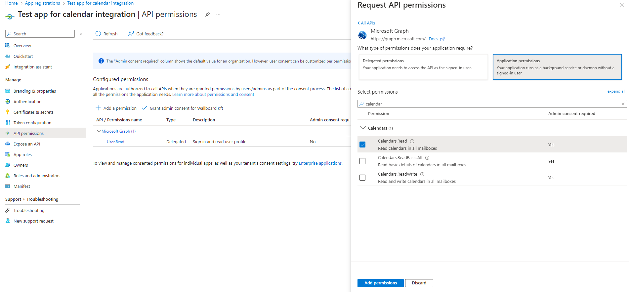Click the plus icon for Add a permission

coord(98,108)
